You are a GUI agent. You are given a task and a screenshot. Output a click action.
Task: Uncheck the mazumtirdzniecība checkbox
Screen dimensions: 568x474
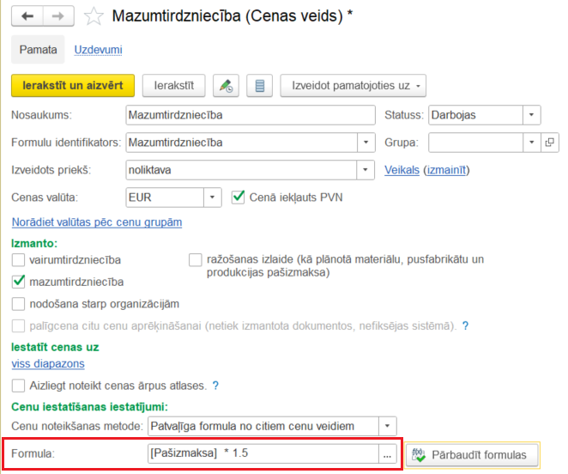[19, 282]
